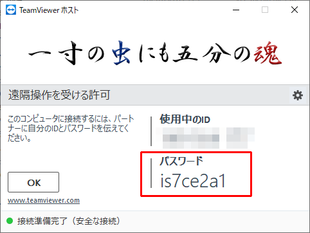Minimize the TeamViewer host window
The height and width of the screenshot is (233, 310).
(x=236, y=10)
